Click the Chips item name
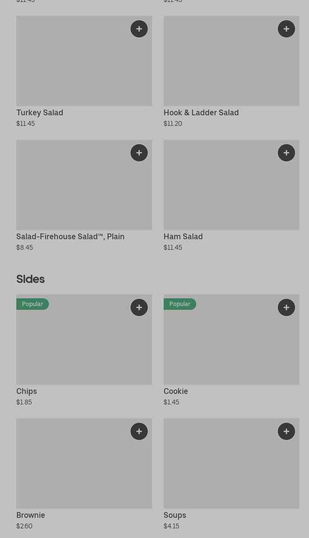Viewport: 309px width, 538px height. (x=26, y=391)
